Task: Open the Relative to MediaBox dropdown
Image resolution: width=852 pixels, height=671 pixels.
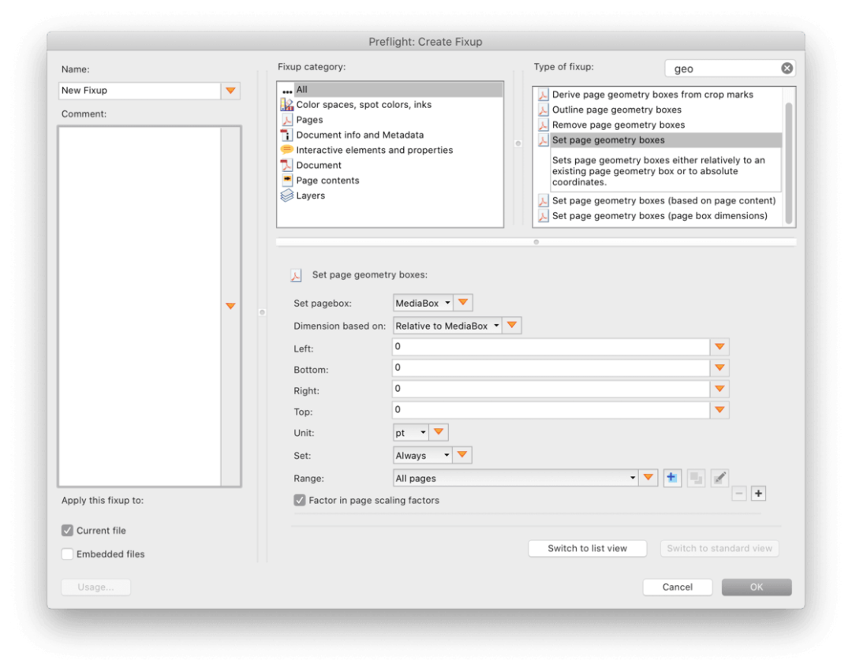Action: coord(447,326)
